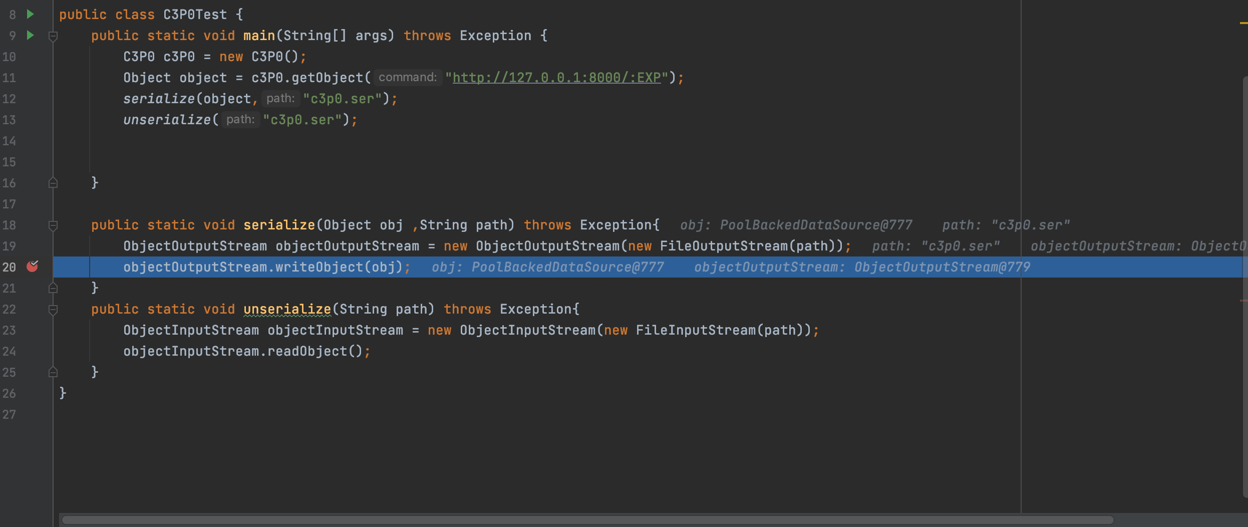Viewport: 1248px width, 527px height.
Task: Click the new C3P0() constructor on line 10
Action: [x=259, y=57]
